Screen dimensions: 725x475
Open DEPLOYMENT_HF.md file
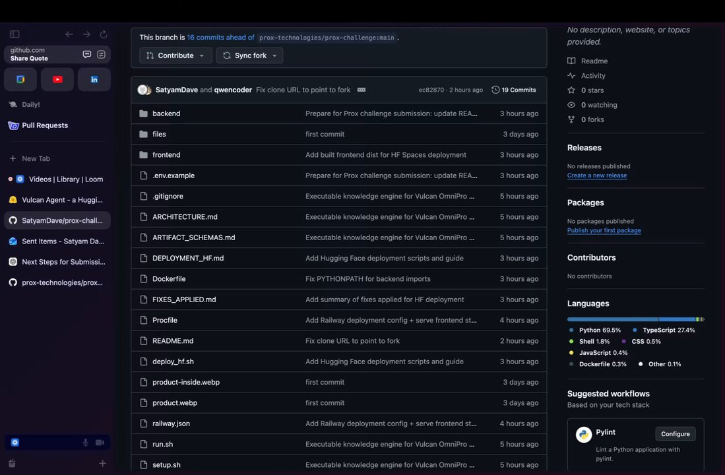[188, 258]
